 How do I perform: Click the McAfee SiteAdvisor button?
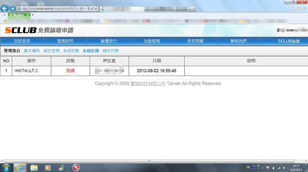pyautogui.click(x=19, y=15)
